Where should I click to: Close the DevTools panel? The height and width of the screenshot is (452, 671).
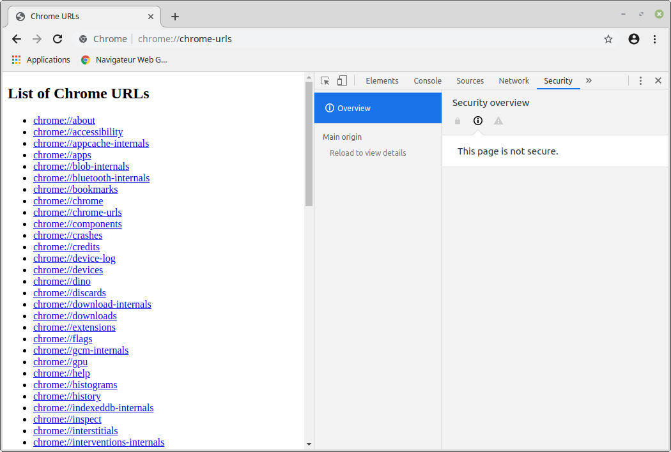coord(658,80)
